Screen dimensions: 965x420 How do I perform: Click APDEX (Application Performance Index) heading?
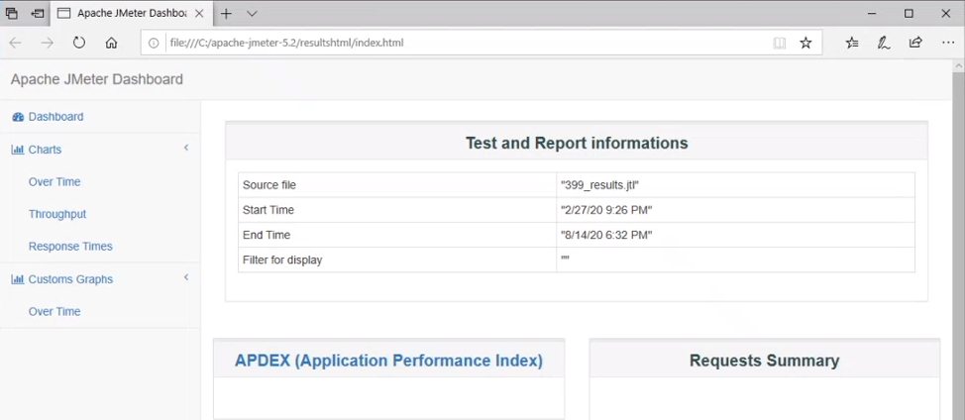click(x=388, y=361)
